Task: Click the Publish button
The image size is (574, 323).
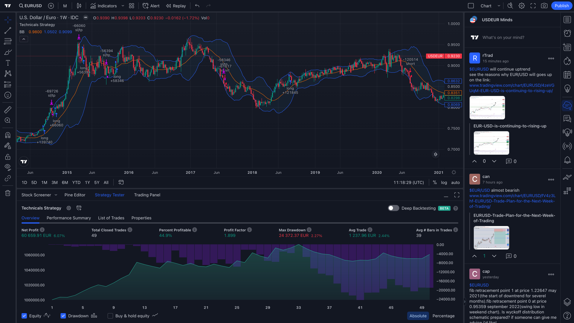Action: tap(561, 6)
